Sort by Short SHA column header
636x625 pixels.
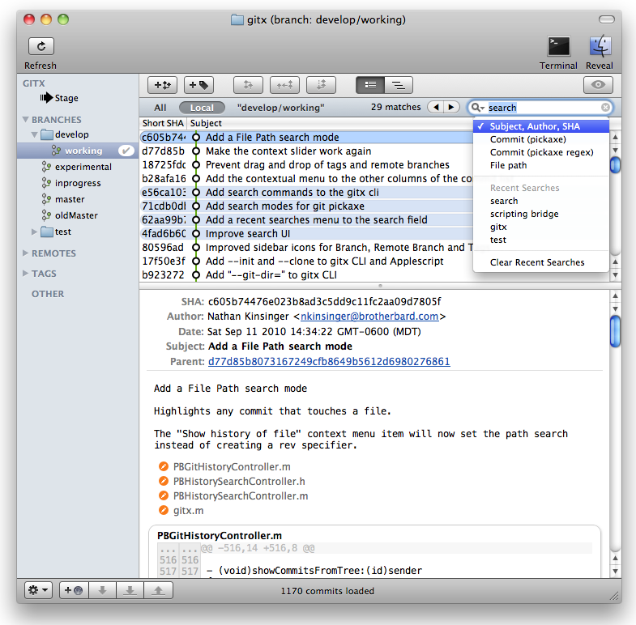tap(163, 123)
